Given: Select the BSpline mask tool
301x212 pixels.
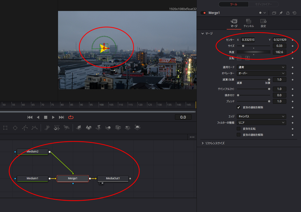Looking at the screenshot, I should (35, 128).
